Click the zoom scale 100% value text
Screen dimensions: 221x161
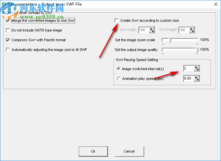[204, 40]
